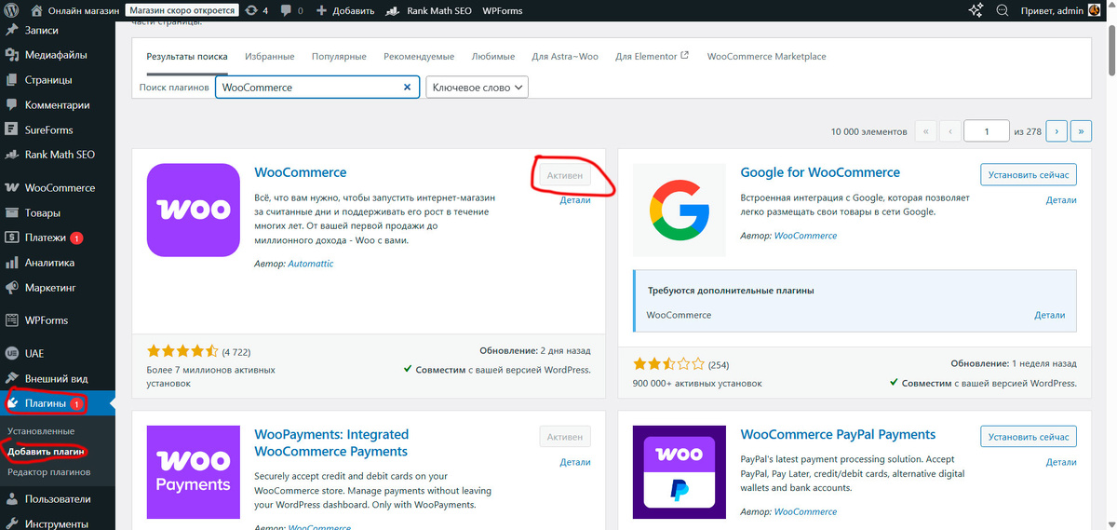This screenshot has width=1117, height=530.
Task: Open Automattic author link
Action: 311,264
